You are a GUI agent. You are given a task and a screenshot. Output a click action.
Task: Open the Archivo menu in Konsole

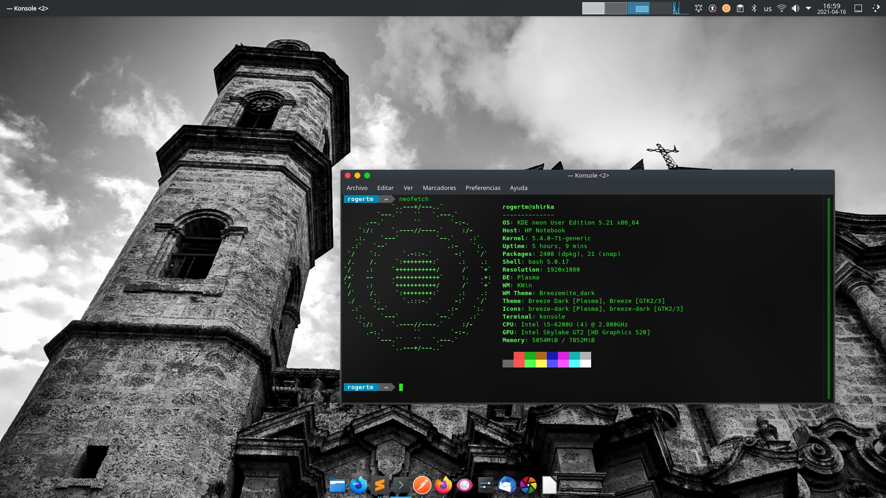pos(357,188)
